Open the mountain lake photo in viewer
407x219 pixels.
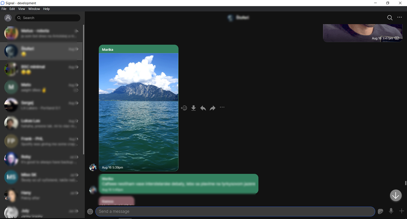click(138, 112)
